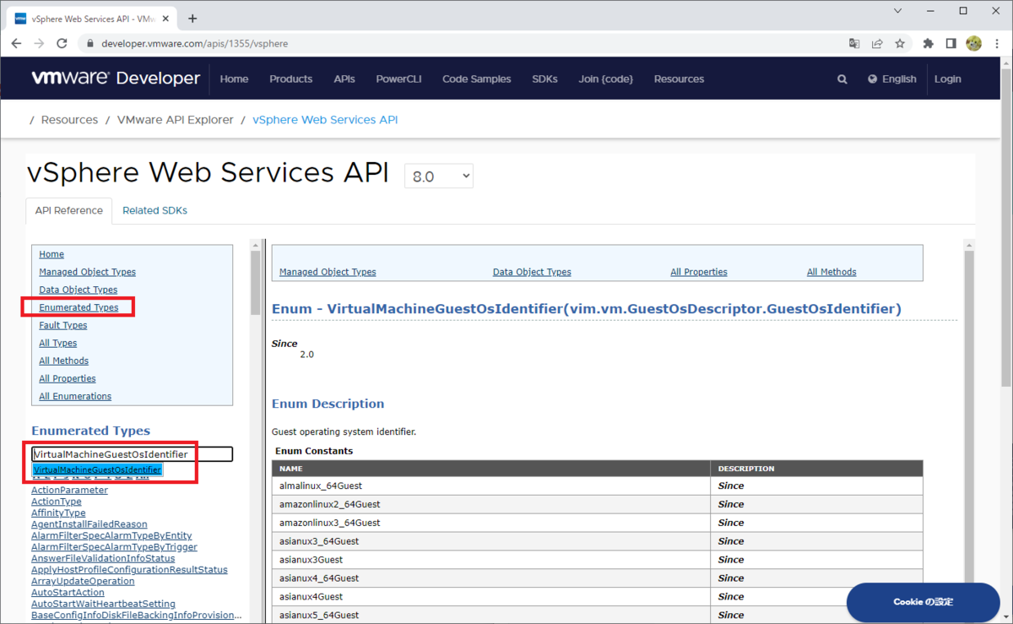Open the API version 8.0 dropdown

439,176
